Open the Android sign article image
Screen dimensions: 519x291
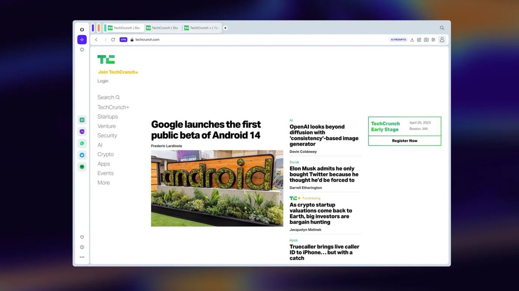point(217,188)
